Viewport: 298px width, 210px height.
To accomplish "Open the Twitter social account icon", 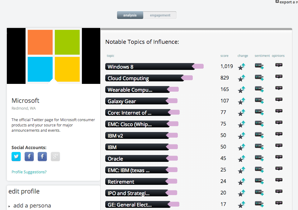I will pyautogui.click(x=16, y=157).
